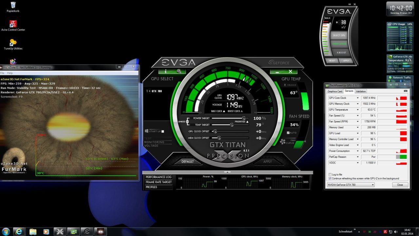Screen dimensions: 419x236
Task: Open the Fan Speed (RPM) sensor dropdown
Action: (x=357, y=121)
